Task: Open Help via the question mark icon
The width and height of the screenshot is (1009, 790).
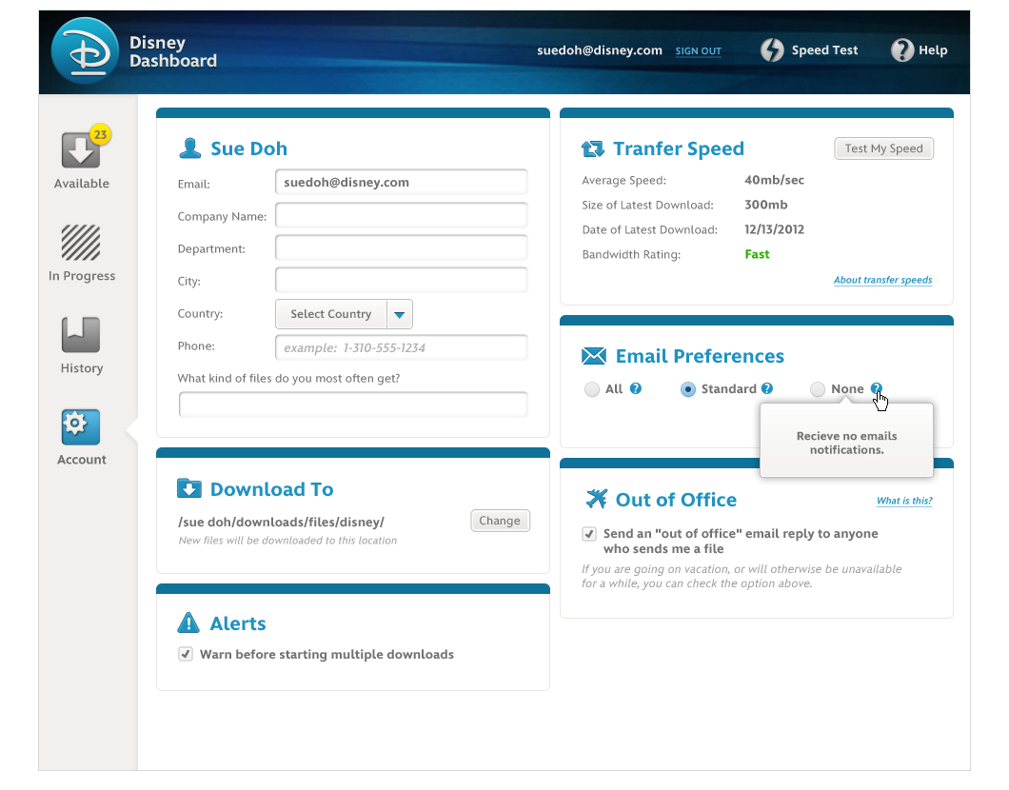Action: [900, 49]
